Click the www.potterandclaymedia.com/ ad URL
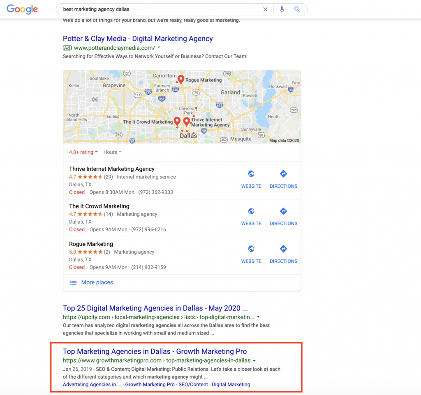The height and width of the screenshot is (395, 421). 114,48
